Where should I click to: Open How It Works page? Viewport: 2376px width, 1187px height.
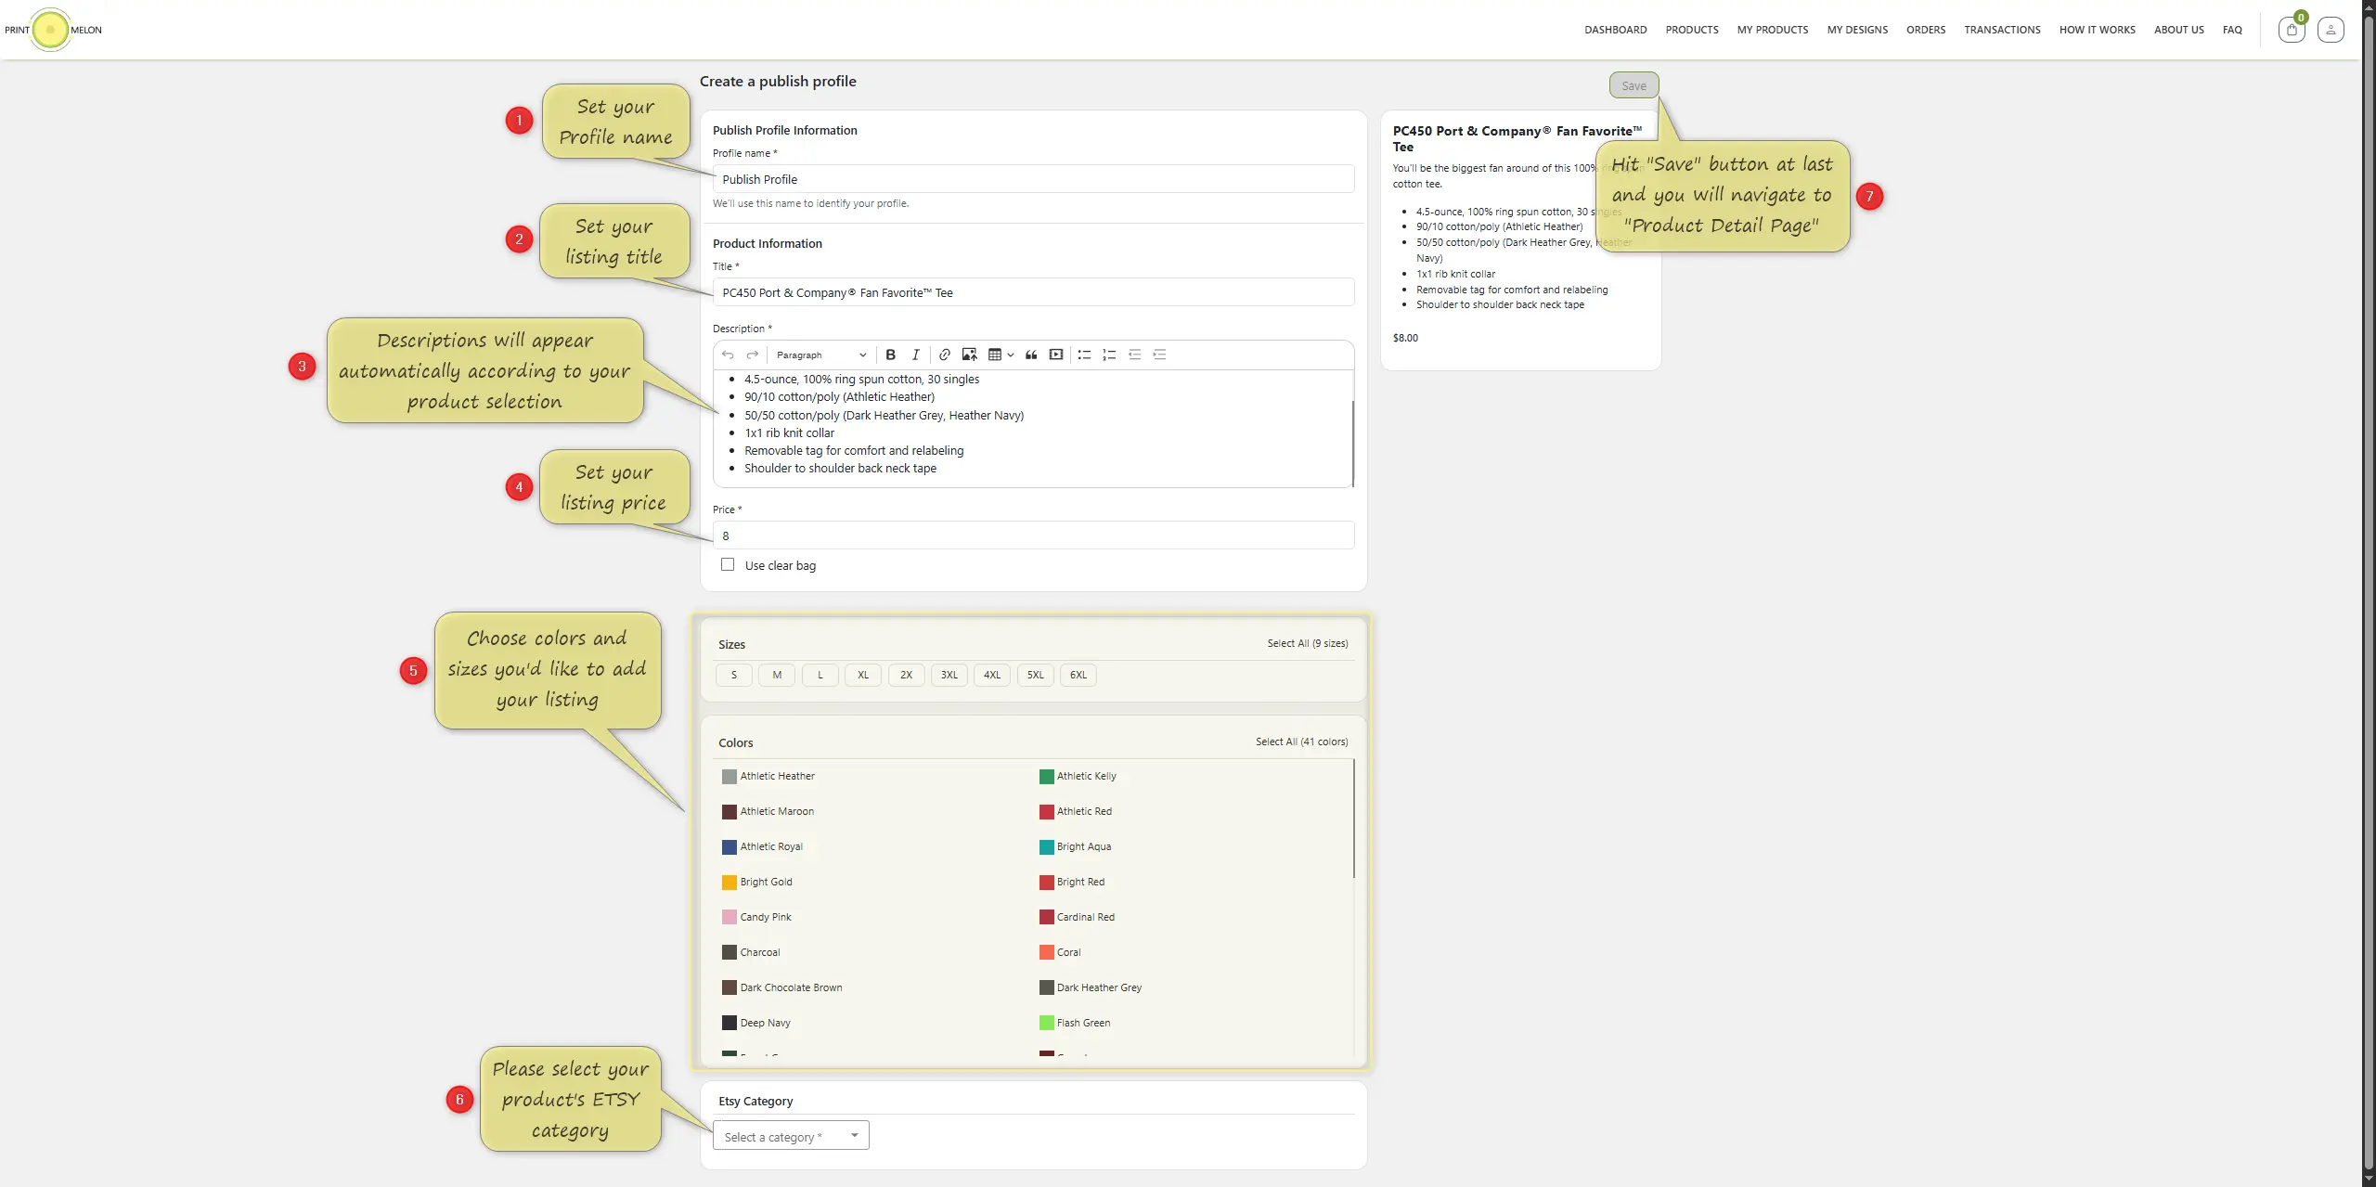coord(2098,30)
